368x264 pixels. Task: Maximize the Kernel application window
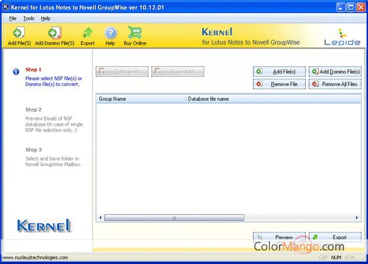point(351,7)
